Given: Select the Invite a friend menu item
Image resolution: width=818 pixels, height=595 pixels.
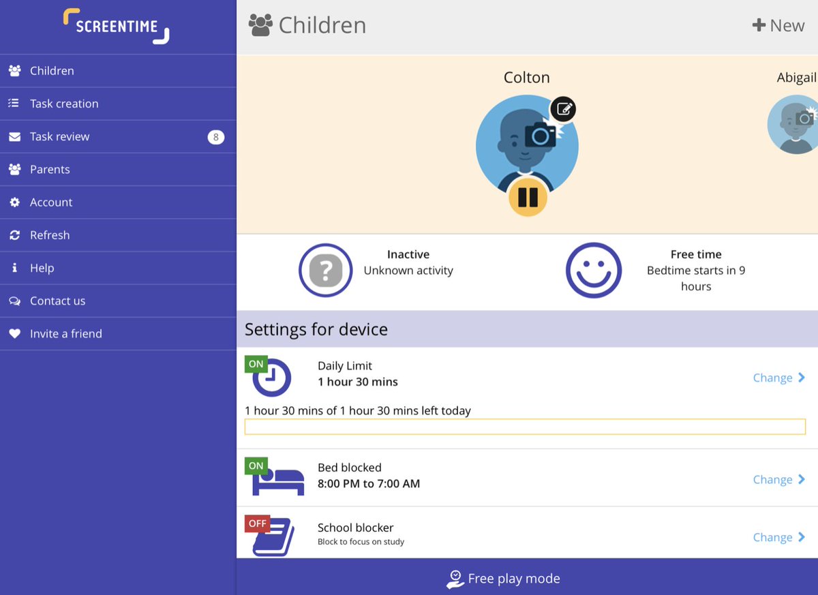Looking at the screenshot, I should point(118,333).
